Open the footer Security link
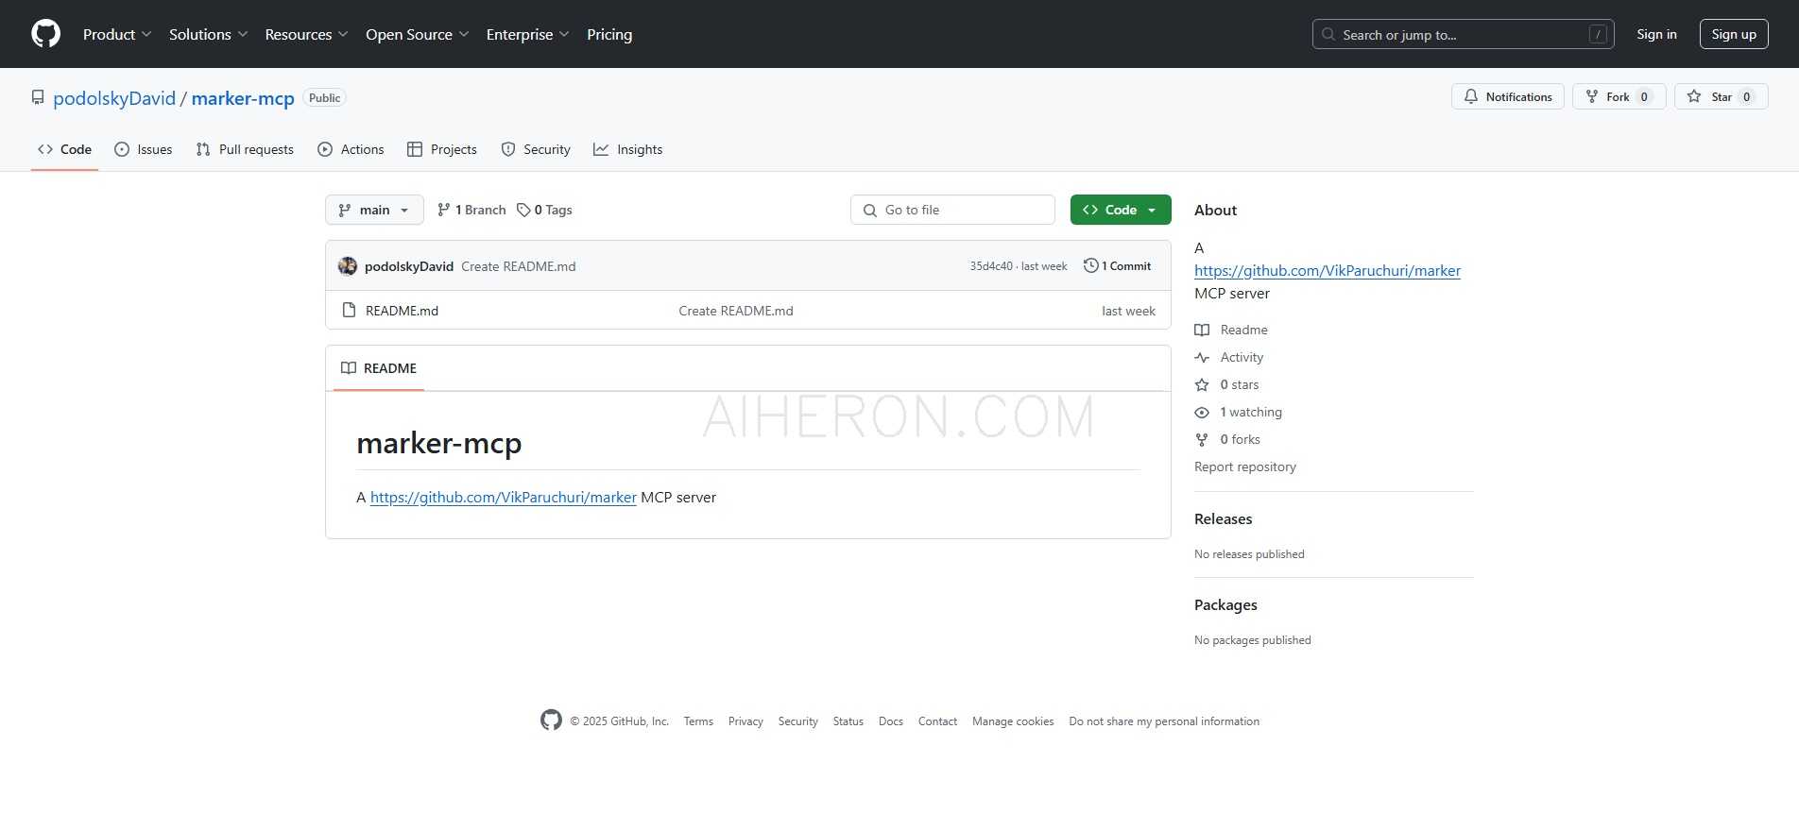The width and height of the screenshot is (1799, 831). (x=798, y=721)
